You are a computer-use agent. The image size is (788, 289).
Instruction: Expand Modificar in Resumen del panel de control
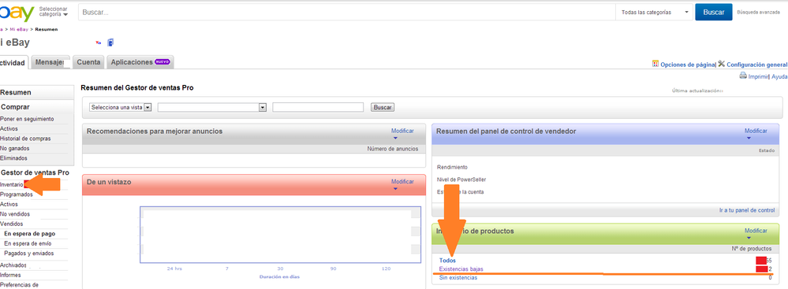pyautogui.click(x=756, y=133)
